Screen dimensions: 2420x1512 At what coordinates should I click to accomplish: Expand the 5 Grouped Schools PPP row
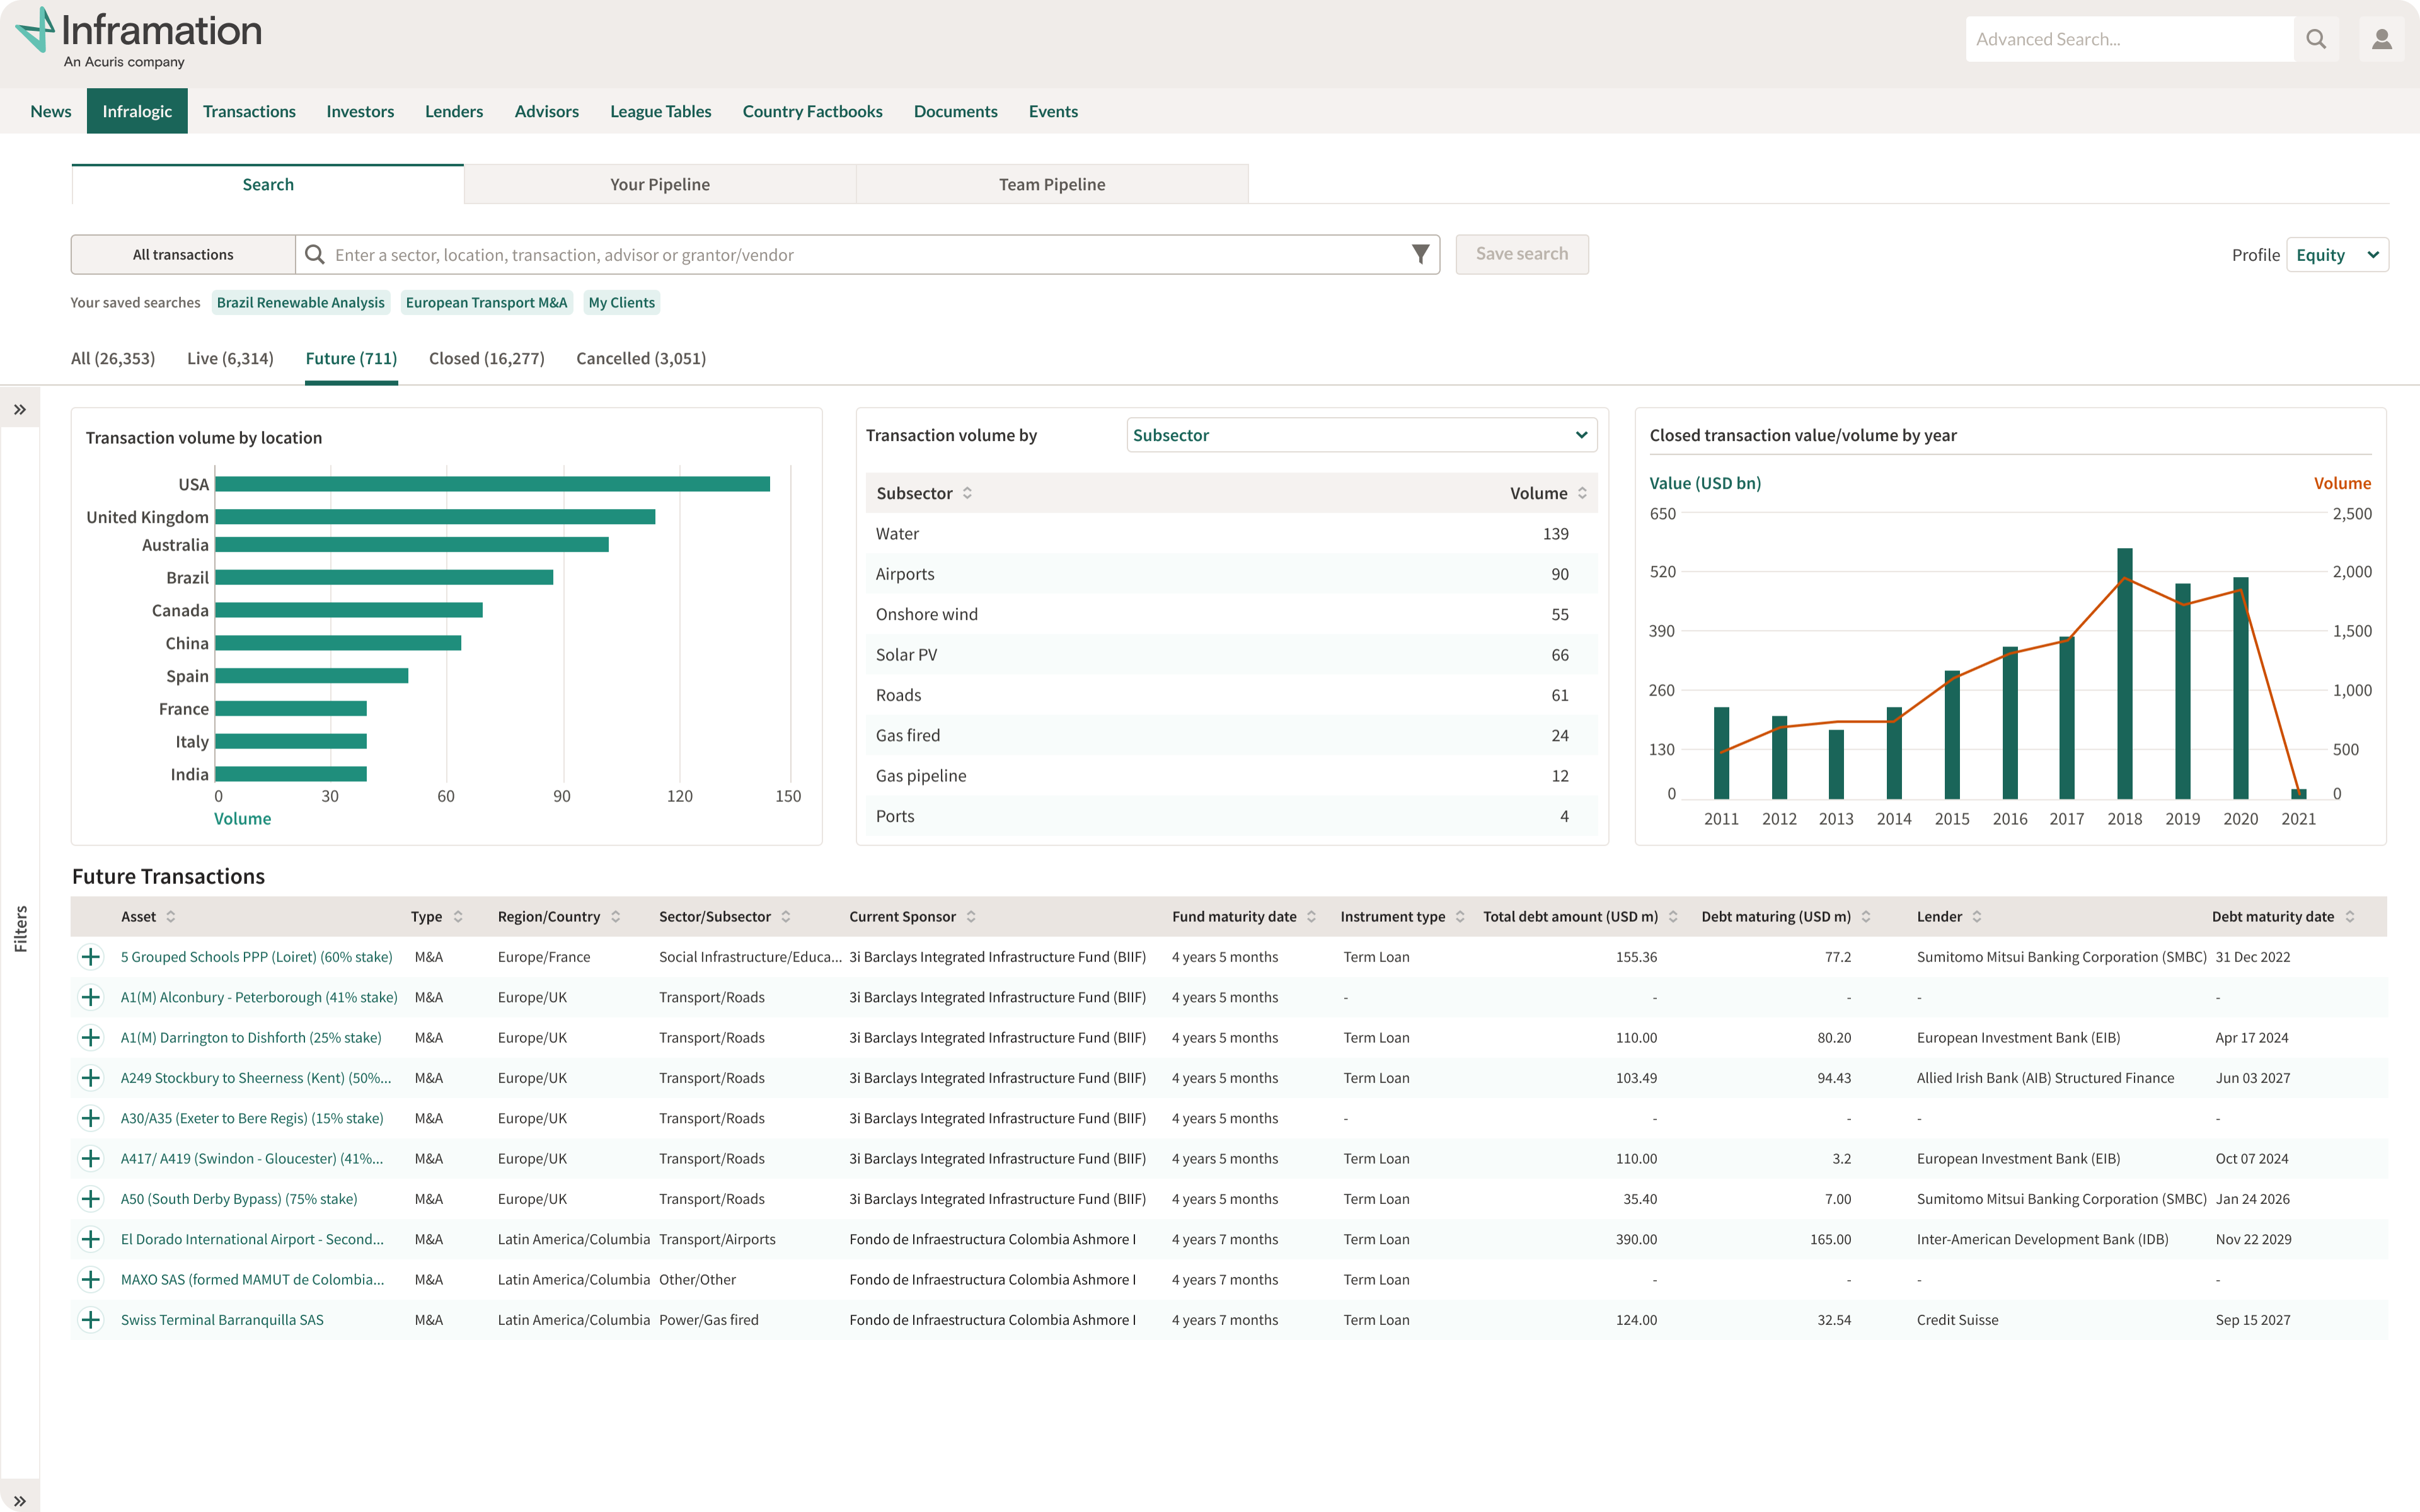pos(91,957)
